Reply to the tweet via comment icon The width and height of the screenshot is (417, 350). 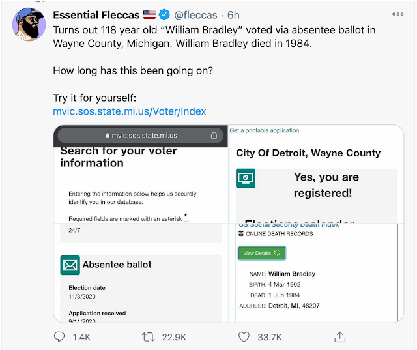(60, 337)
